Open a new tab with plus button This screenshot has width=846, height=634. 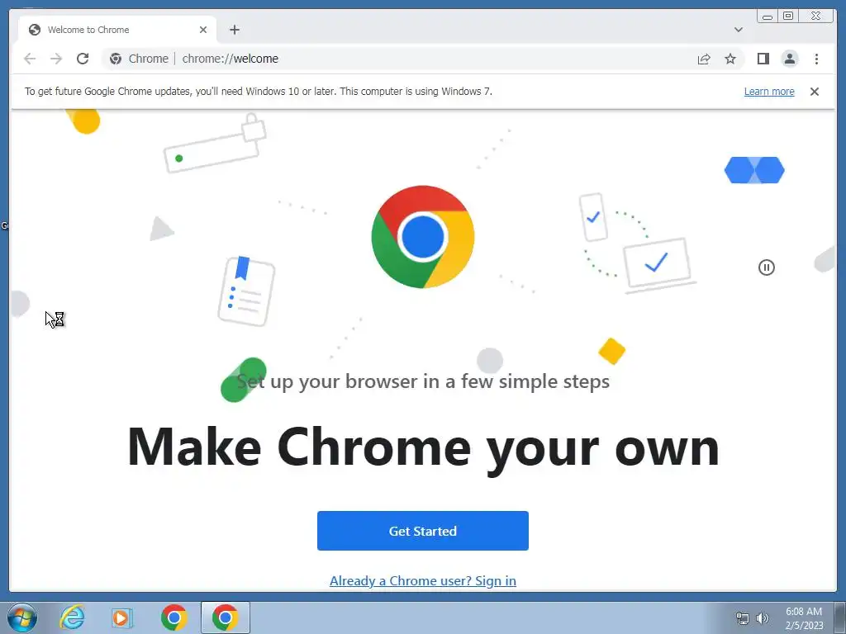[234, 30]
